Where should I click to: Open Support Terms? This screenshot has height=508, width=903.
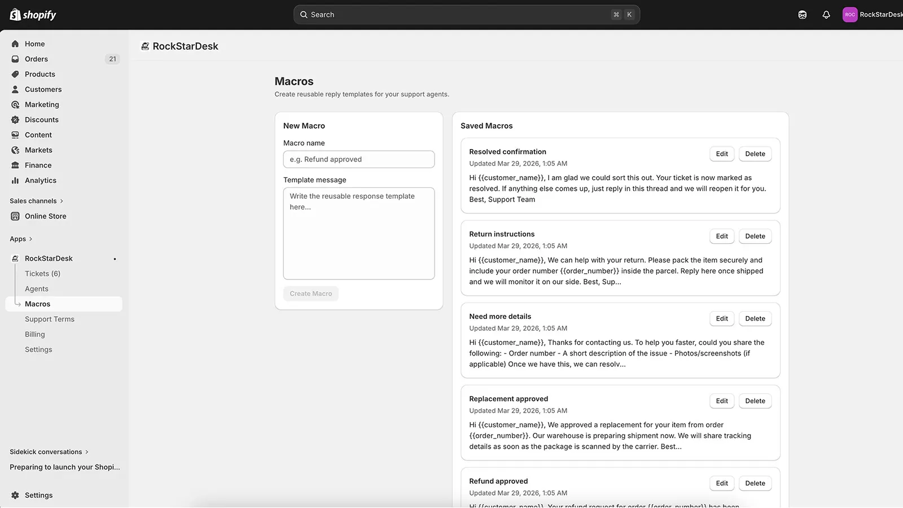pos(50,319)
